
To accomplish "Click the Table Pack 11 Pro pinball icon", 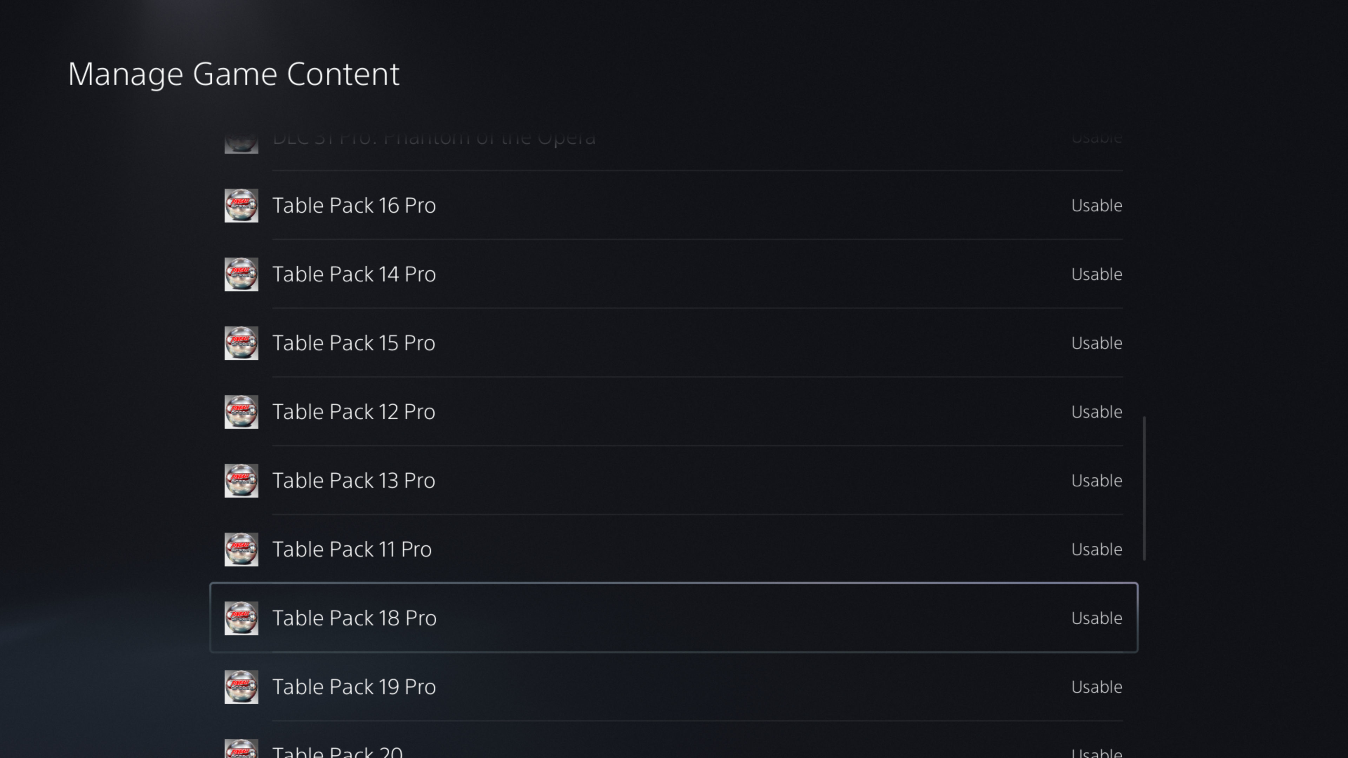I will tap(241, 549).
